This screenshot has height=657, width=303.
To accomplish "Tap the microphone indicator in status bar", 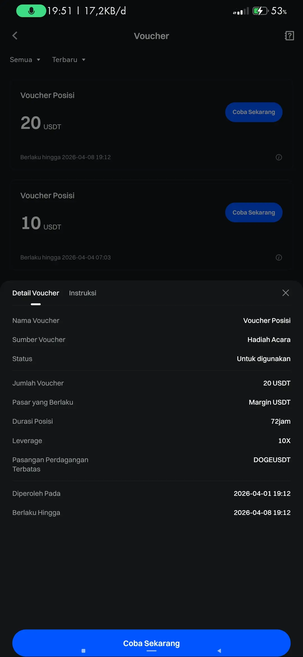I will (31, 11).
